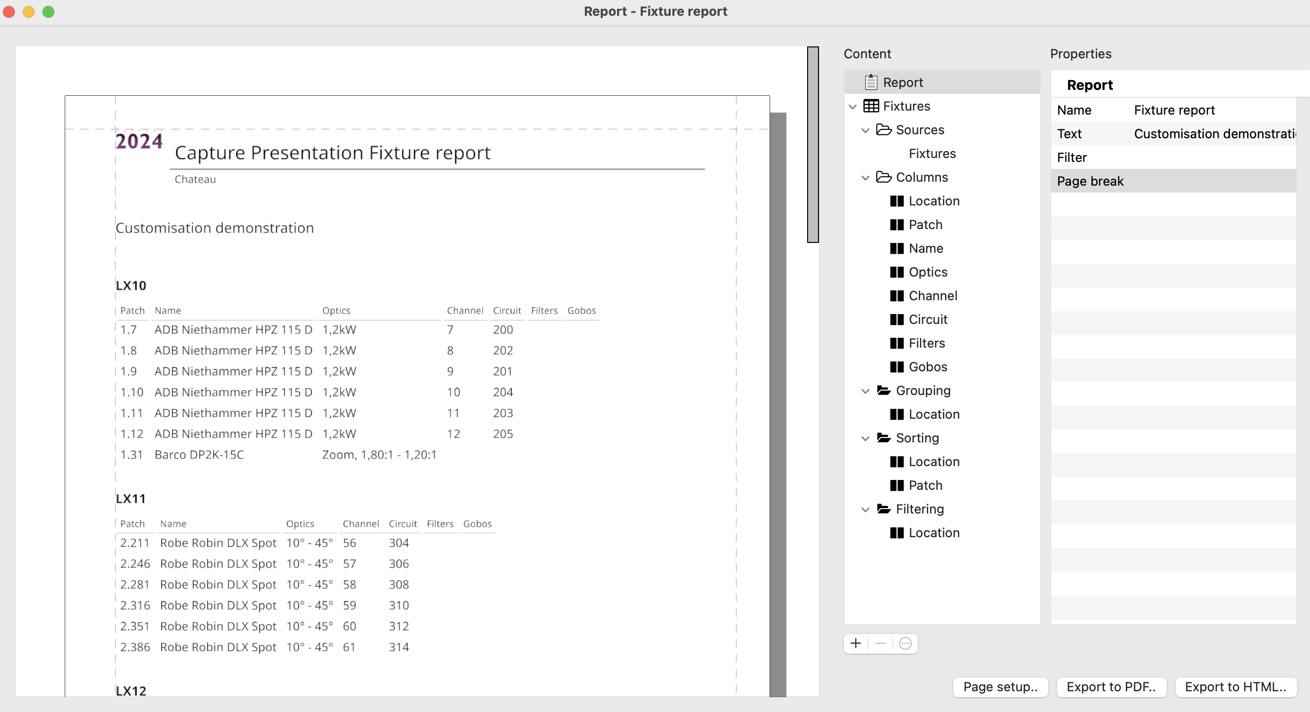Collapse the Fixtures tree node
This screenshot has height=712, width=1310.
coord(853,106)
